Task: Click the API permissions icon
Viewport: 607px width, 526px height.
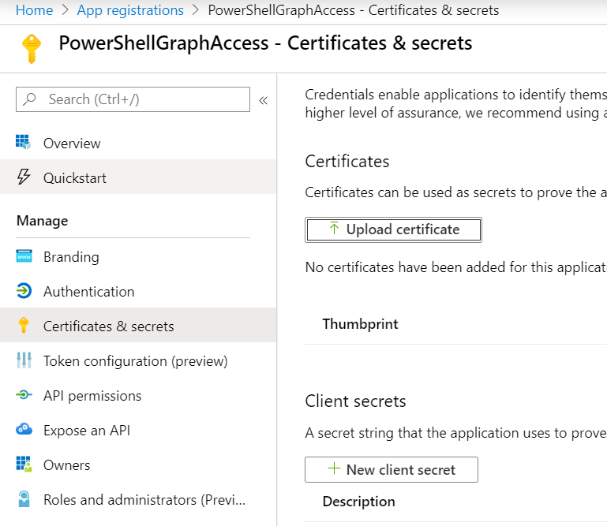Action: coord(24,394)
